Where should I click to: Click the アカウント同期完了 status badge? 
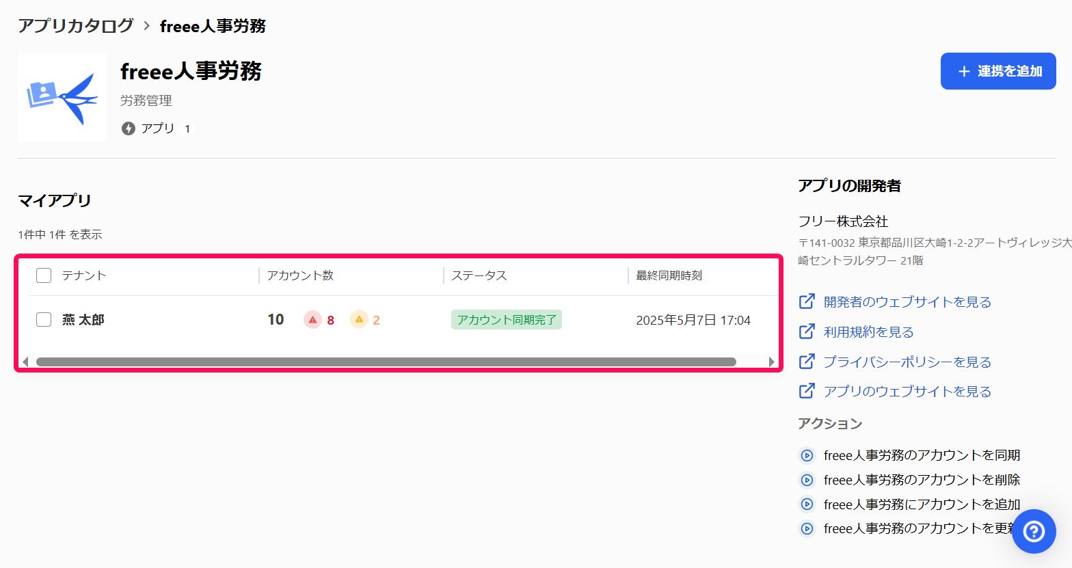click(507, 320)
